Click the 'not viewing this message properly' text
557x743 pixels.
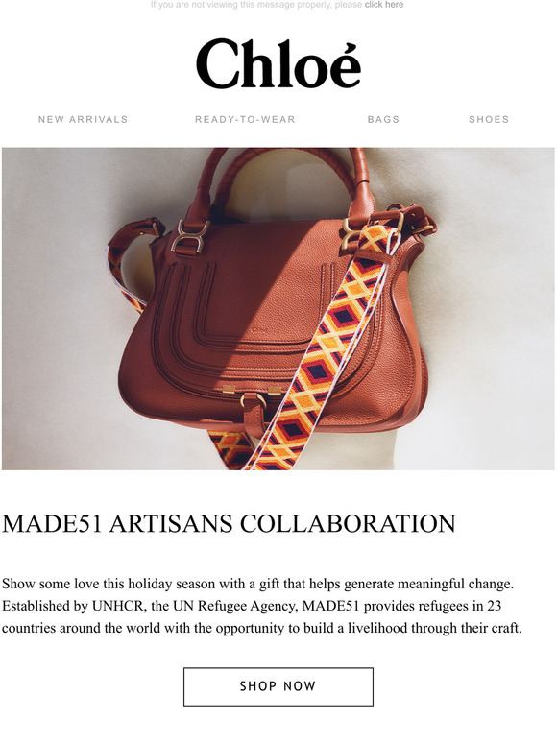(x=256, y=5)
